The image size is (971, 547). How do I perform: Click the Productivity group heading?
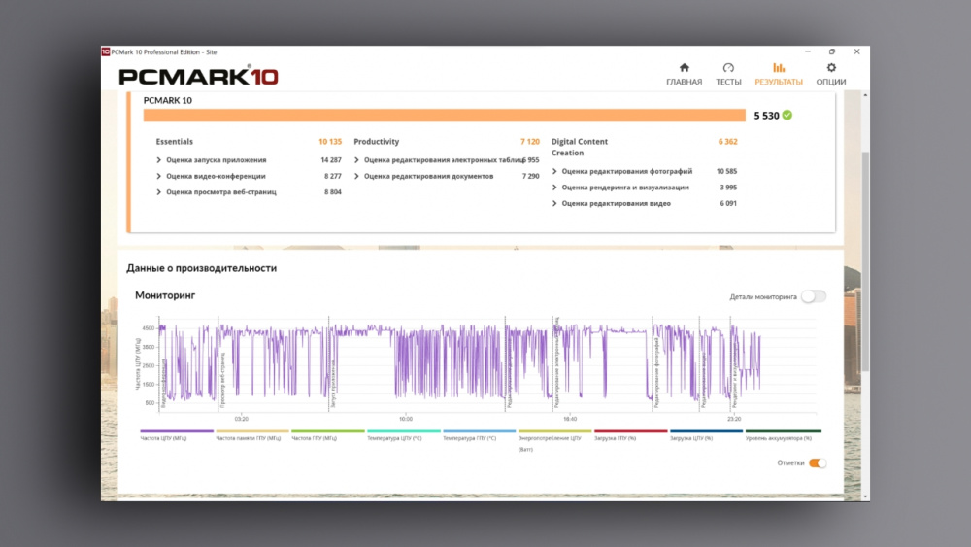376,141
